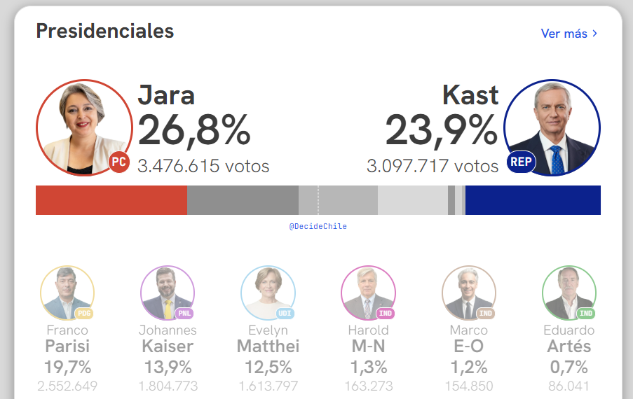Click the UDI badge on Matthei's photo

click(x=285, y=313)
